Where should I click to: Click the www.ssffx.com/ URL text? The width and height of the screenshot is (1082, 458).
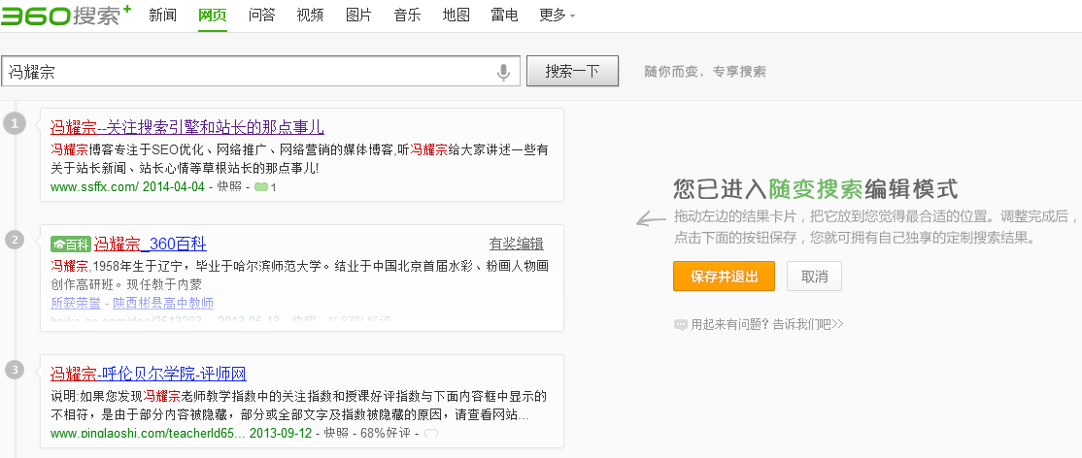pyautogui.click(x=94, y=187)
